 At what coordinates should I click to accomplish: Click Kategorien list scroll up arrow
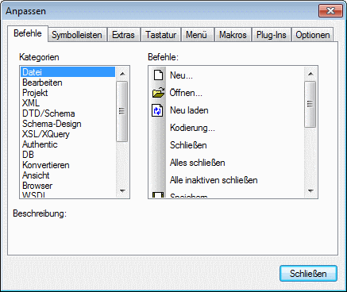coord(122,74)
